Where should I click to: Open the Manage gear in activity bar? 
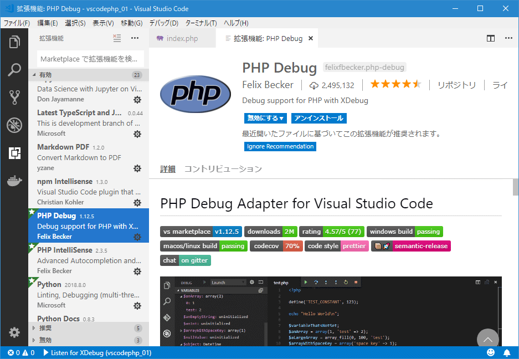(x=14, y=332)
